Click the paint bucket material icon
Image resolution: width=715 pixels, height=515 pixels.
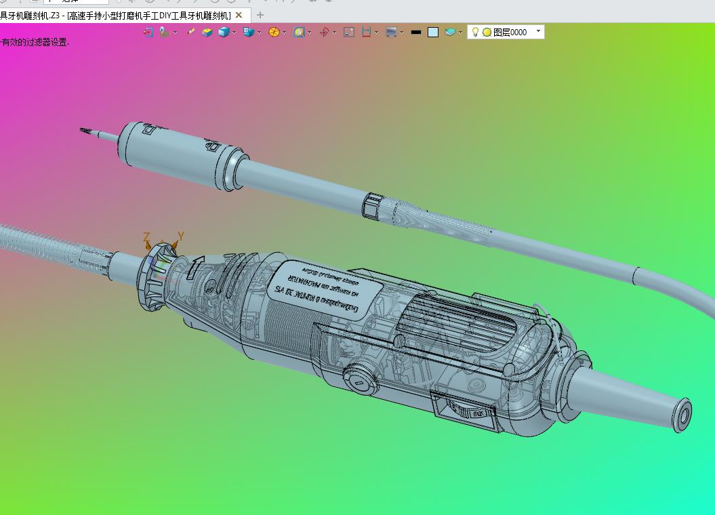(165, 33)
